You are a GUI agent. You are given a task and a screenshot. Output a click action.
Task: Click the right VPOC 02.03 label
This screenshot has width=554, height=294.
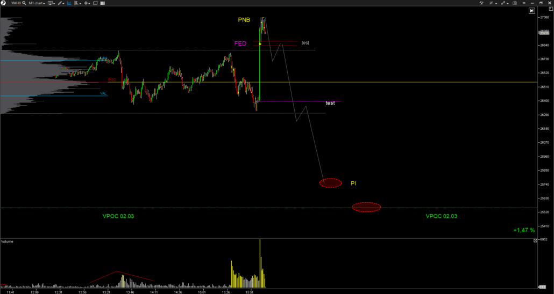[x=441, y=216]
